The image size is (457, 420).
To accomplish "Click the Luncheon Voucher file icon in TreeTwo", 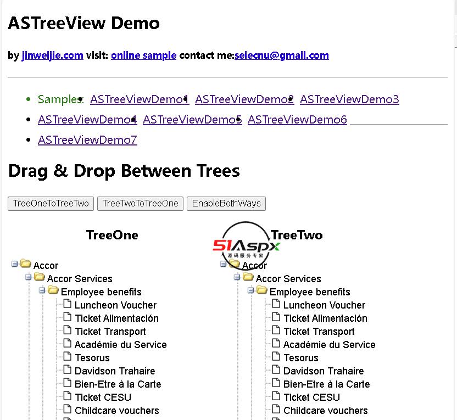I will [276, 304].
